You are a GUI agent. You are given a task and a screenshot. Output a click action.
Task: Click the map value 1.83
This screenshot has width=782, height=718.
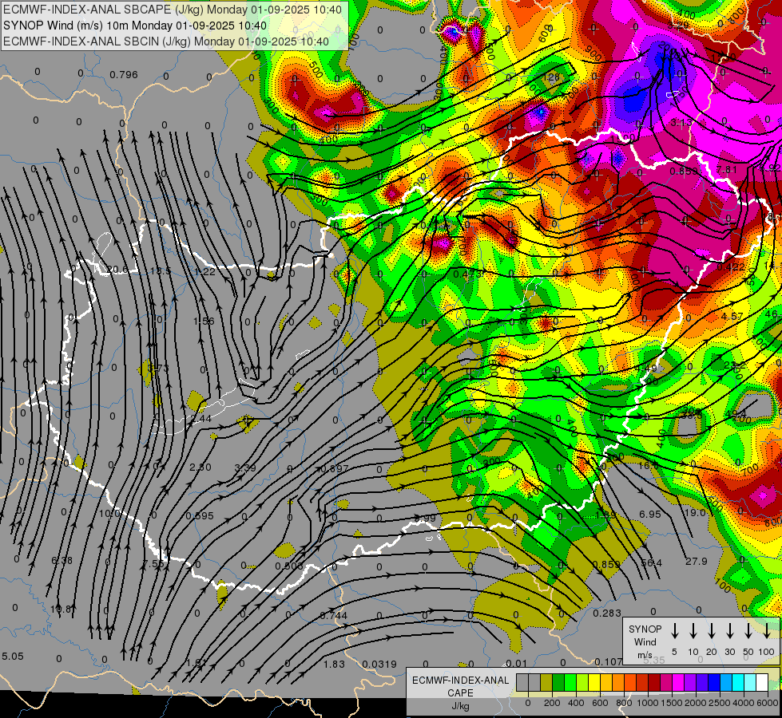pyautogui.click(x=334, y=665)
